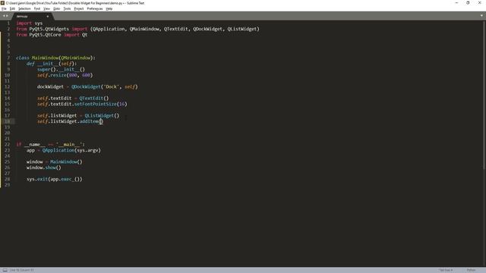Image resolution: width=486 pixels, height=273 pixels.
Task: Open the Find menu
Action: coord(37,8)
